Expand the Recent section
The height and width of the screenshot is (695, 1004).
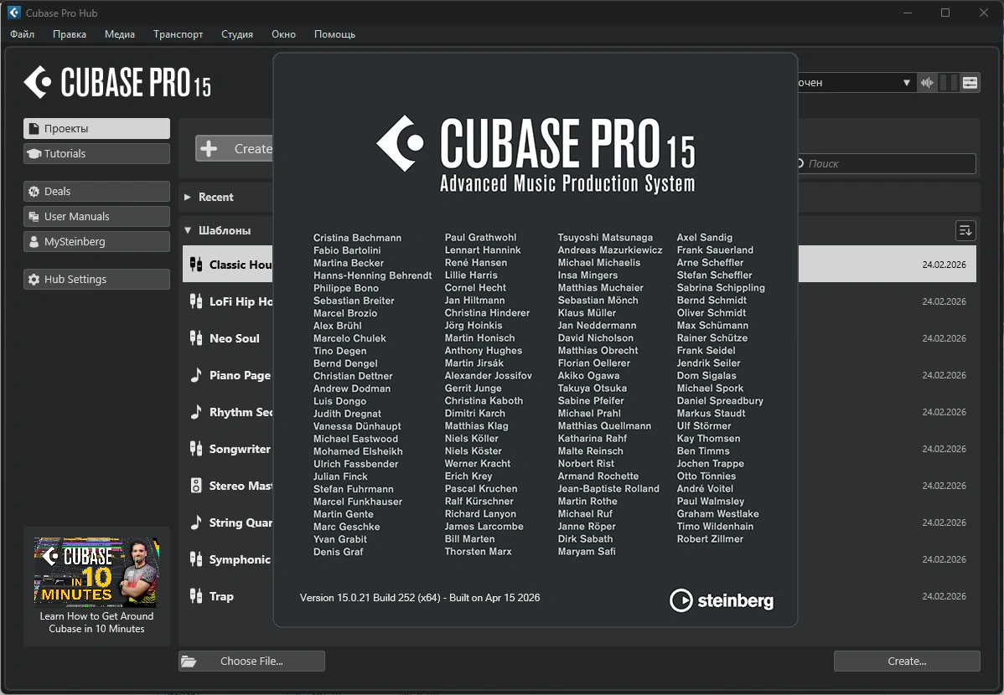click(x=188, y=197)
